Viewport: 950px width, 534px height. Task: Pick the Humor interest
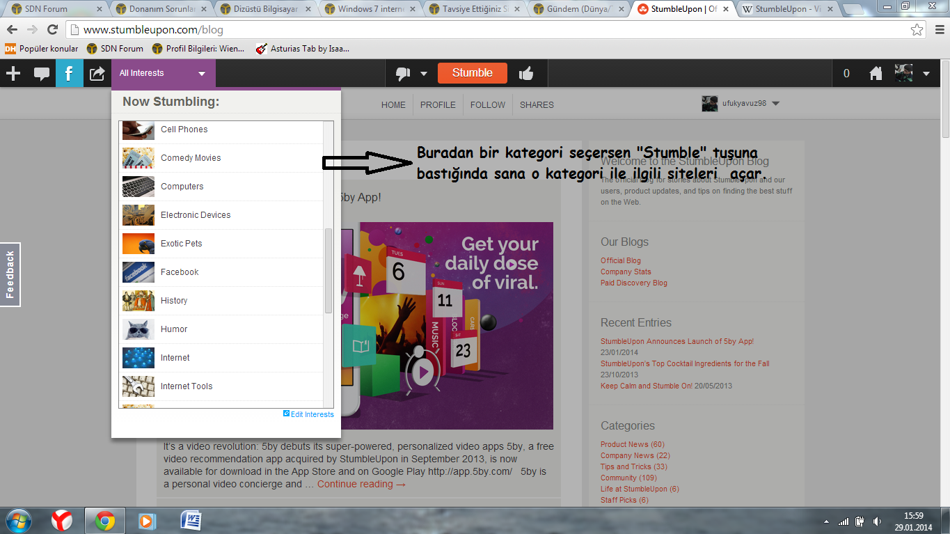click(222, 329)
